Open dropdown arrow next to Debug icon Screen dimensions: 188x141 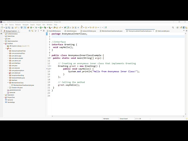click(x=38, y=28)
